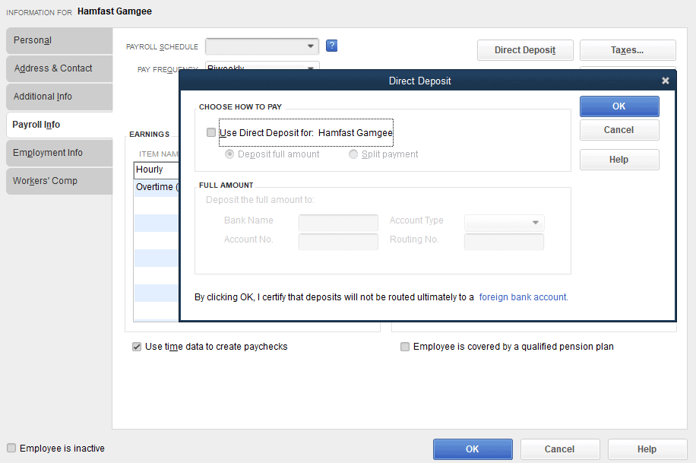Follow the foreign bank account link
Viewport: 696px width, 463px height.
[x=524, y=297]
